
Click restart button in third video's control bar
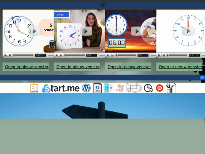112,55
